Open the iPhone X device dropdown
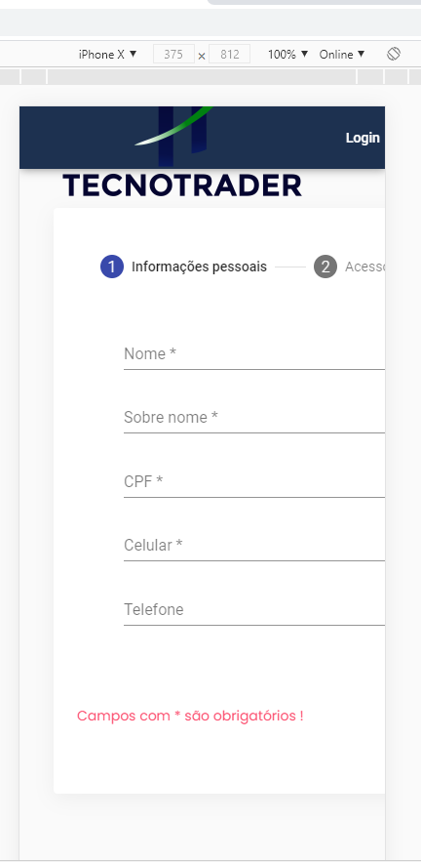Screen dimensions: 421x862 click(107, 54)
